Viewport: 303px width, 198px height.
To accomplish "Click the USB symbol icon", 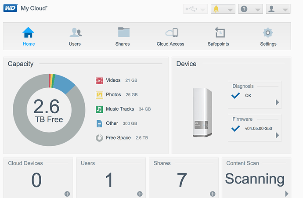I will [191, 9].
